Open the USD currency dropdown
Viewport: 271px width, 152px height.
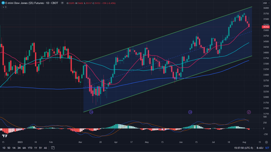tap(265, 3)
